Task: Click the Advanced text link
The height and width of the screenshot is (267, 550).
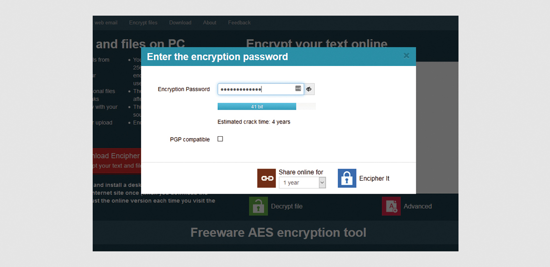Action: (x=418, y=206)
